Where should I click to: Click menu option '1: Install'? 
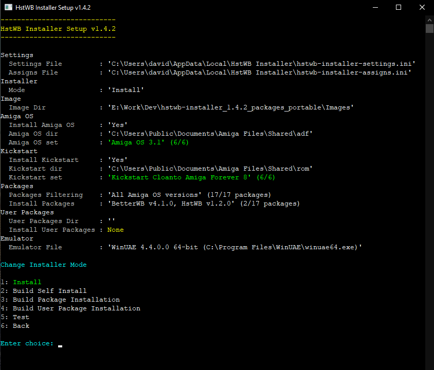21,282
